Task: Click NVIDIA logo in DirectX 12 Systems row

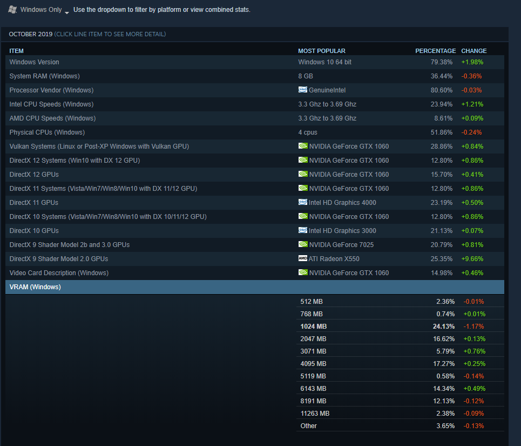Action: (303, 159)
